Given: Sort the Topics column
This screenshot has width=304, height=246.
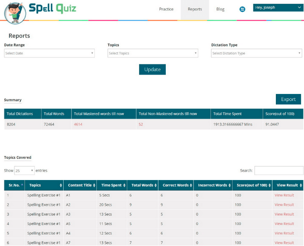Looking at the screenshot, I should click(x=61, y=185).
